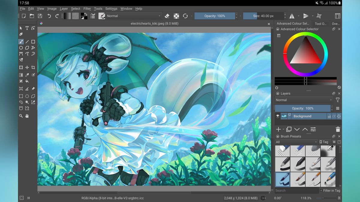Open the brush blending mode Normal dropdown
This screenshot has height=202, width=360.
tap(134, 16)
